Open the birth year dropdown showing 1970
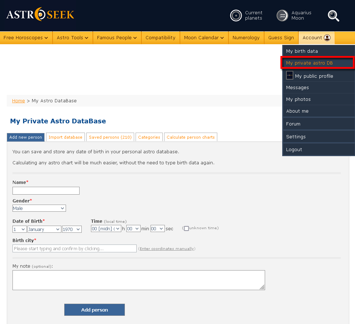This screenshot has width=355, height=324. click(x=72, y=229)
